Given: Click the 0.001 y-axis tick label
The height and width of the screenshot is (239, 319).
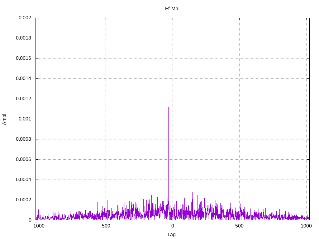Looking at the screenshot, I should pos(25,119).
